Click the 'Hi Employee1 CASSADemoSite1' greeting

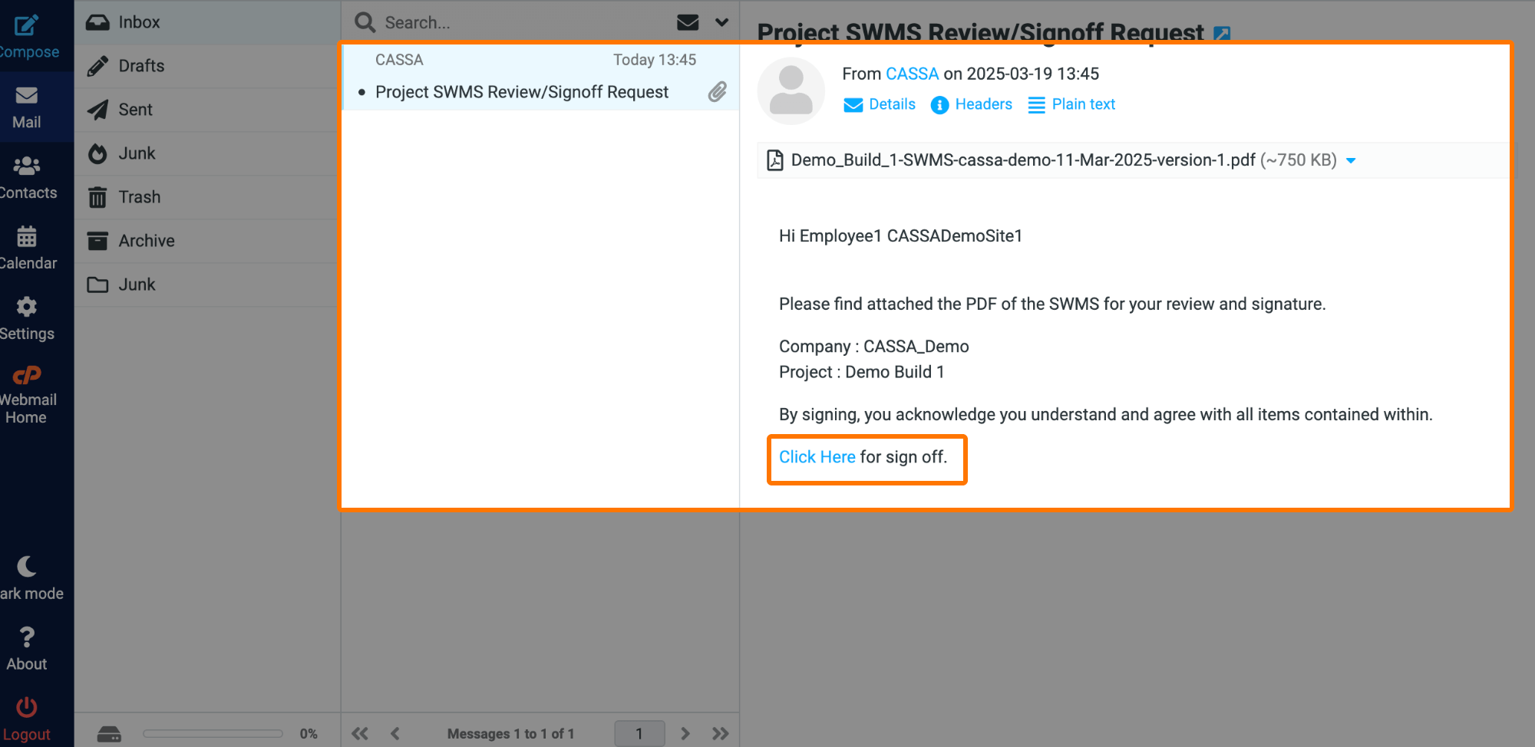[x=900, y=236]
